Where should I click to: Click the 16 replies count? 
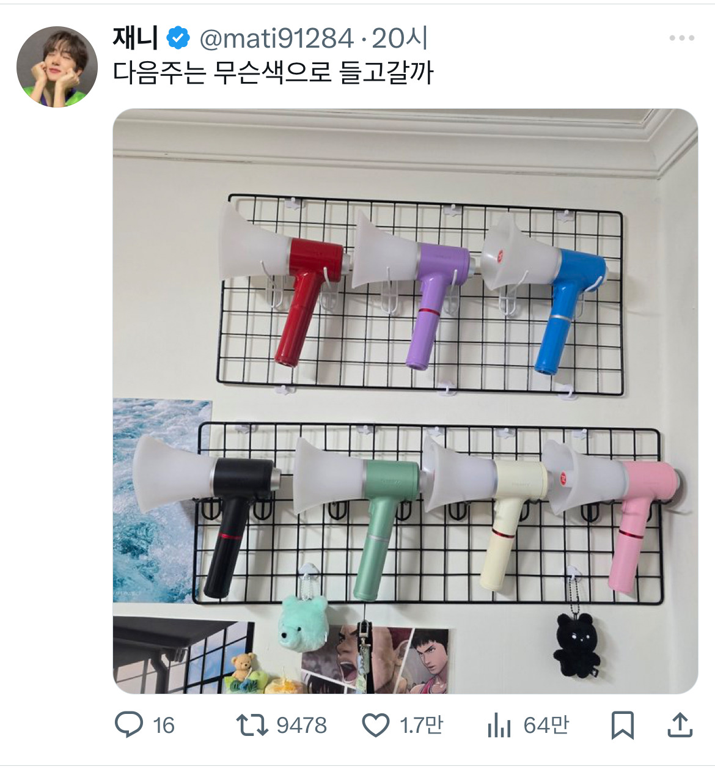pos(163,726)
